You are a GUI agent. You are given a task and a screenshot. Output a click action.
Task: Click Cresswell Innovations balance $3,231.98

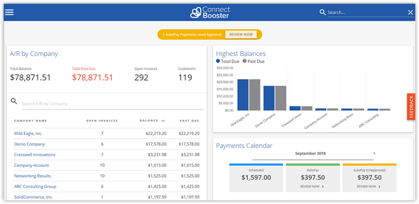157,155
